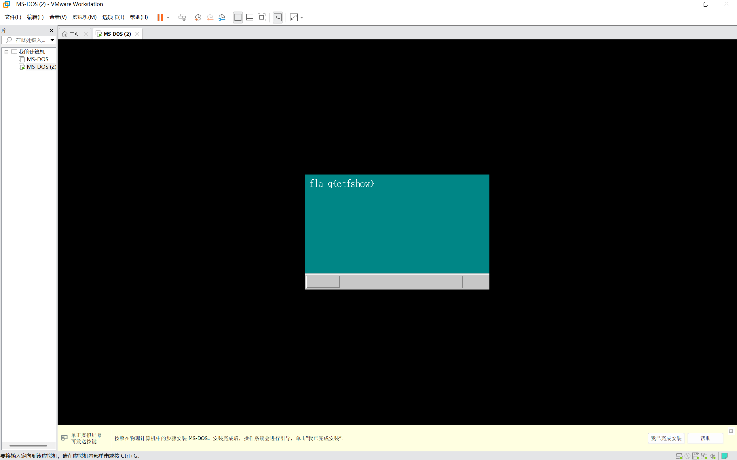Open the snapshot manager icon
The width and height of the screenshot is (737, 460).
(222, 17)
